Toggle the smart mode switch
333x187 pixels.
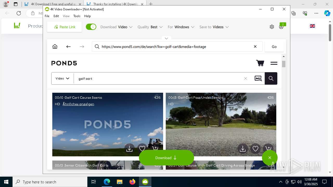pyautogui.click(x=91, y=27)
